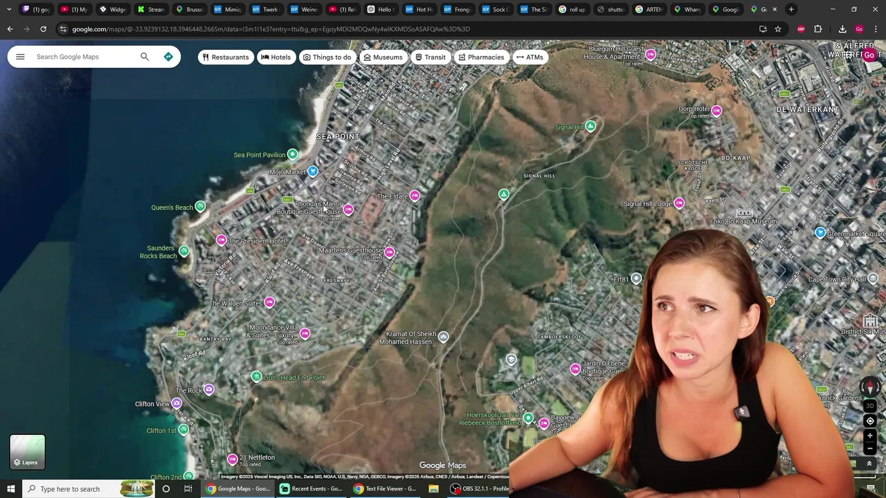This screenshot has width=886, height=498.
Task: Select The Estate hotel pin
Action: click(x=415, y=196)
